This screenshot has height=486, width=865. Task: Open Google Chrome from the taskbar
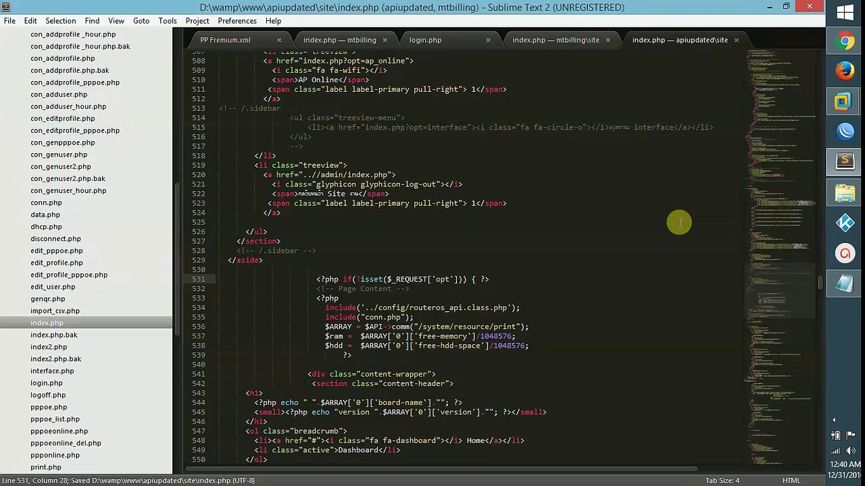tap(845, 42)
